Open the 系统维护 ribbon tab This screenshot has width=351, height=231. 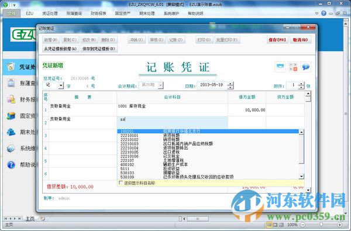click(x=171, y=13)
